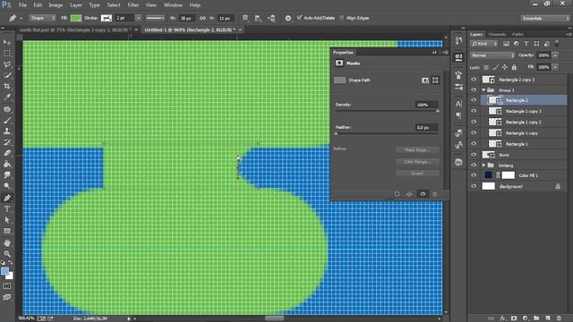Enable the Align Edges checkbox

tap(342, 18)
